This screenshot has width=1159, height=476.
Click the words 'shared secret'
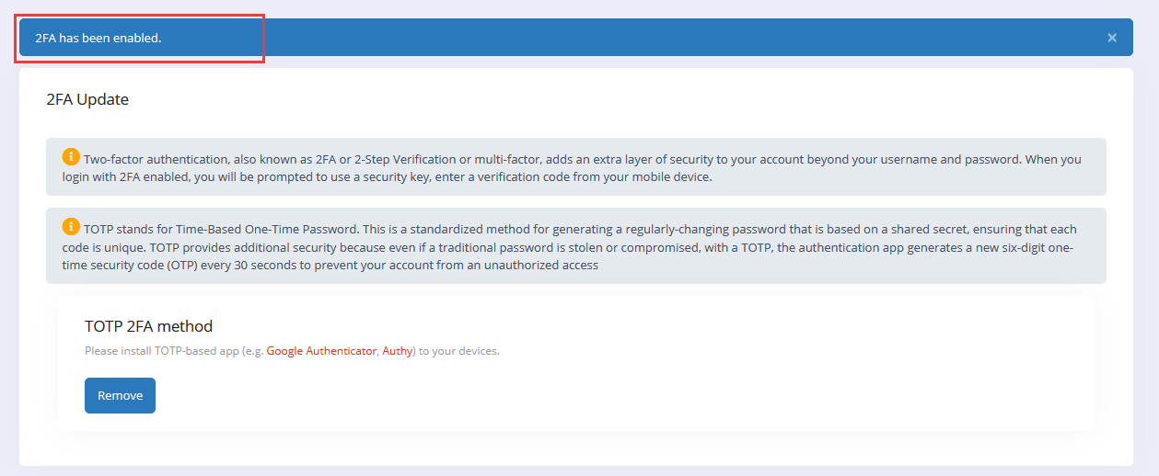(x=839, y=229)
